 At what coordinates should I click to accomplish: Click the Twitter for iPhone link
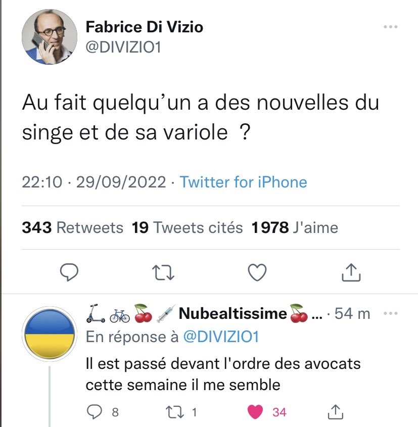(243, 182)
